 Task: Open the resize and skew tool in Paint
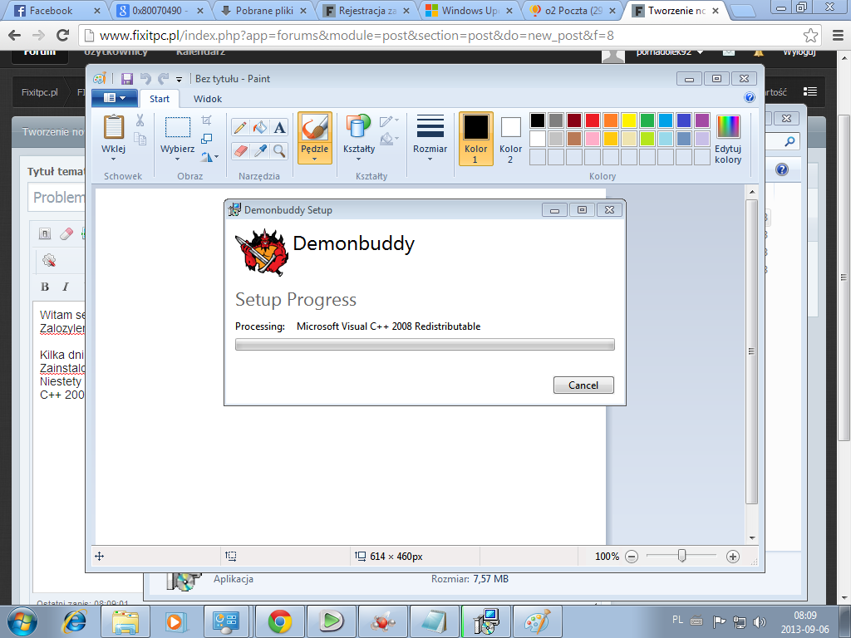tap(206, 139)
